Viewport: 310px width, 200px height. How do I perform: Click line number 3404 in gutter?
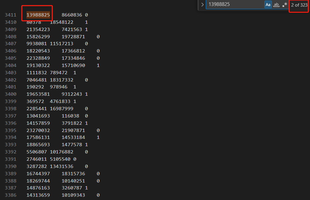coord(11,65)
